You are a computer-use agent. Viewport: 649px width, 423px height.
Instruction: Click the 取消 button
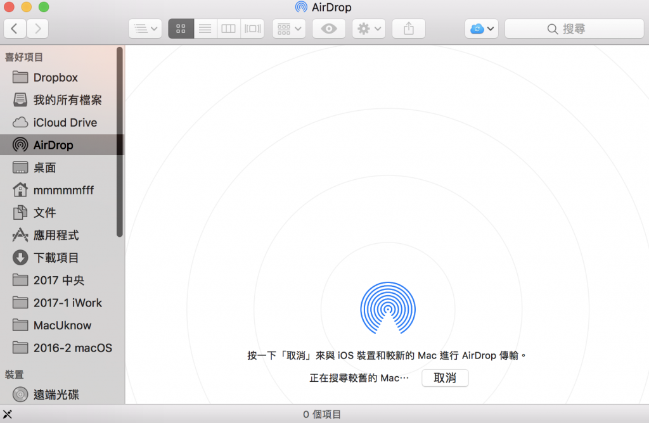point(445,378)
